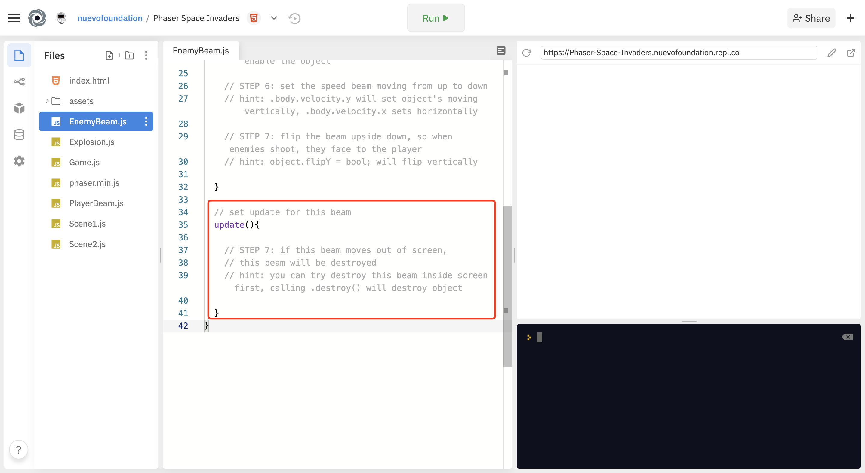Open EnemyBeam.js file options menu
The width and height of the screenshot is (865, 473).
coord(146,121)
